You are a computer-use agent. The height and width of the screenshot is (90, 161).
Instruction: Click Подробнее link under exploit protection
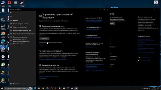tap(43, 78)
